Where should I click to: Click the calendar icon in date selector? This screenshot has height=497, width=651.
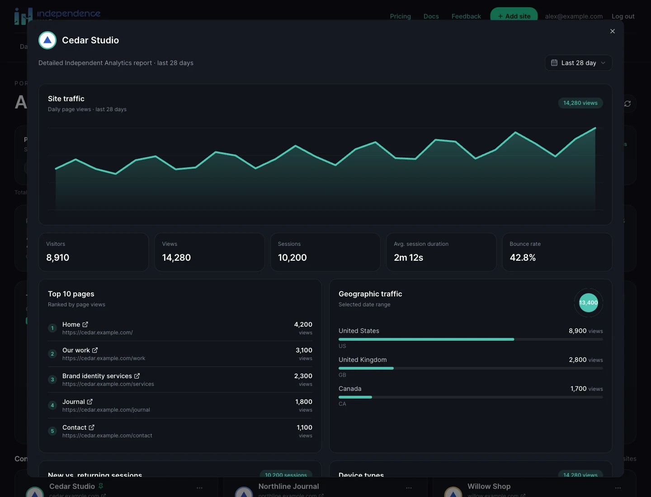pos(554,63)
